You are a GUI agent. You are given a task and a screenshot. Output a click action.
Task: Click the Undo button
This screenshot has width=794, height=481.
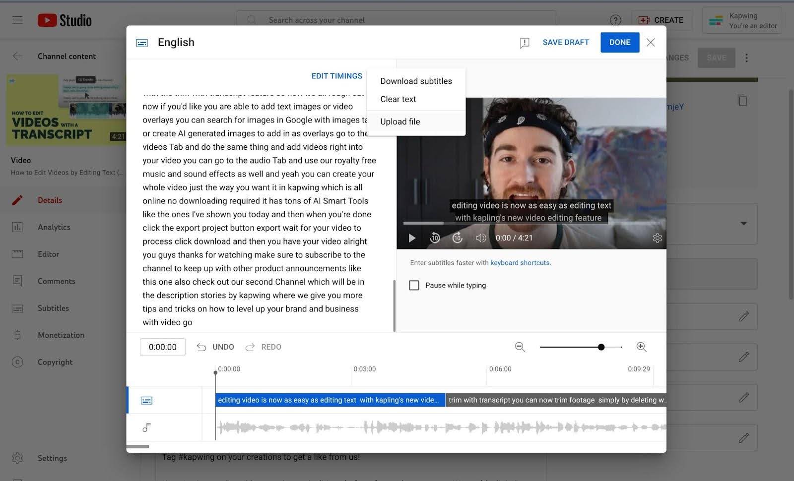215,347
